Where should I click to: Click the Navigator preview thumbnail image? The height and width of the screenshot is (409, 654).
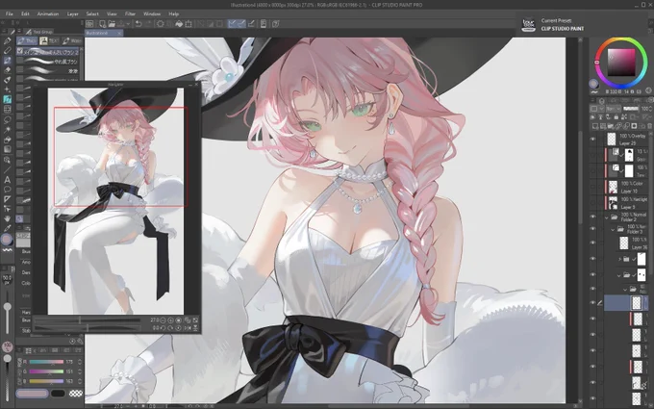click(115, 201)
